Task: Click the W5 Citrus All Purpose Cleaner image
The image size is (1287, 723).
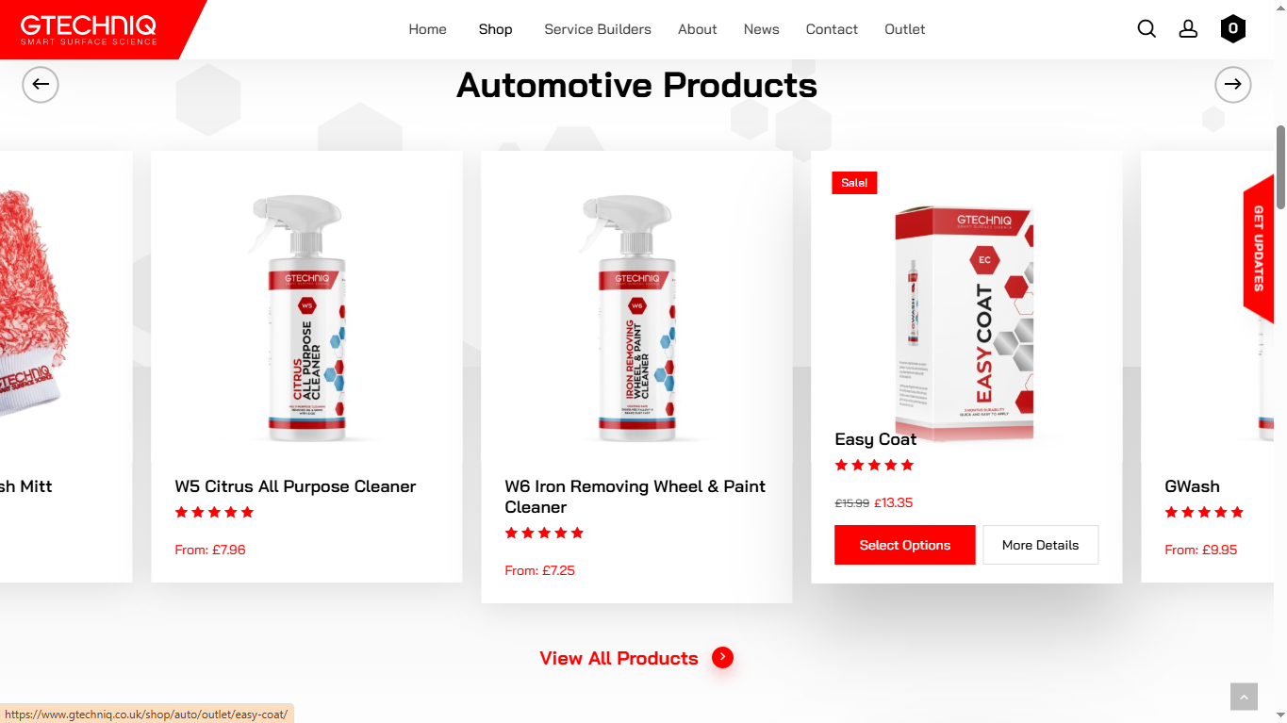Action: (x=306, y=318)
